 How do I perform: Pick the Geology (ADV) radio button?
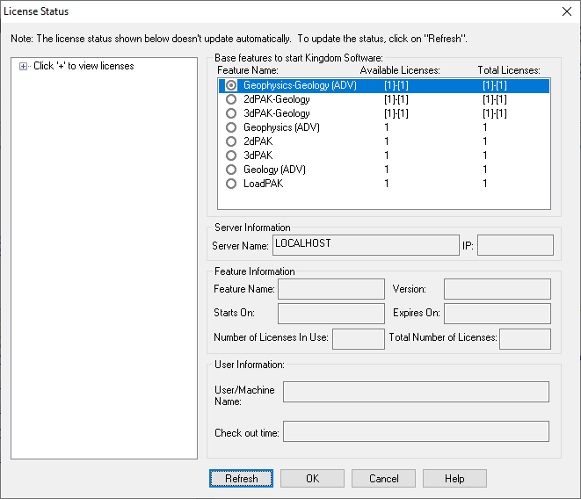[231, 170]
